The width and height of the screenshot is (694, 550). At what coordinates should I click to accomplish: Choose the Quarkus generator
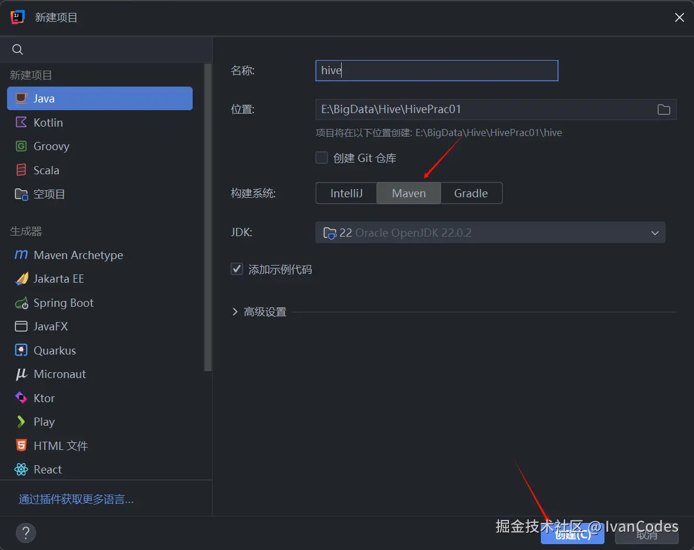(x=52, y=350)
